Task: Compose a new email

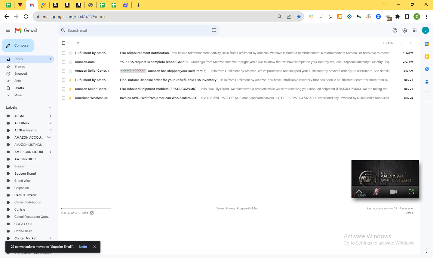Action: [x=18, y=46]
